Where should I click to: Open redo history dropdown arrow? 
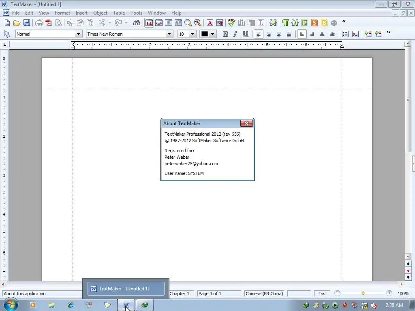(126, 23)
